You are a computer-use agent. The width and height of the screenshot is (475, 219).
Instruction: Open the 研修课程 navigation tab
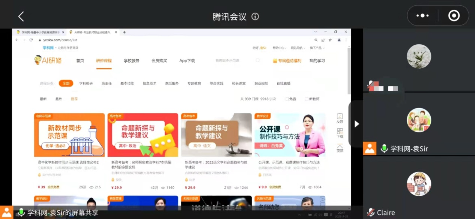click(104, 61)
